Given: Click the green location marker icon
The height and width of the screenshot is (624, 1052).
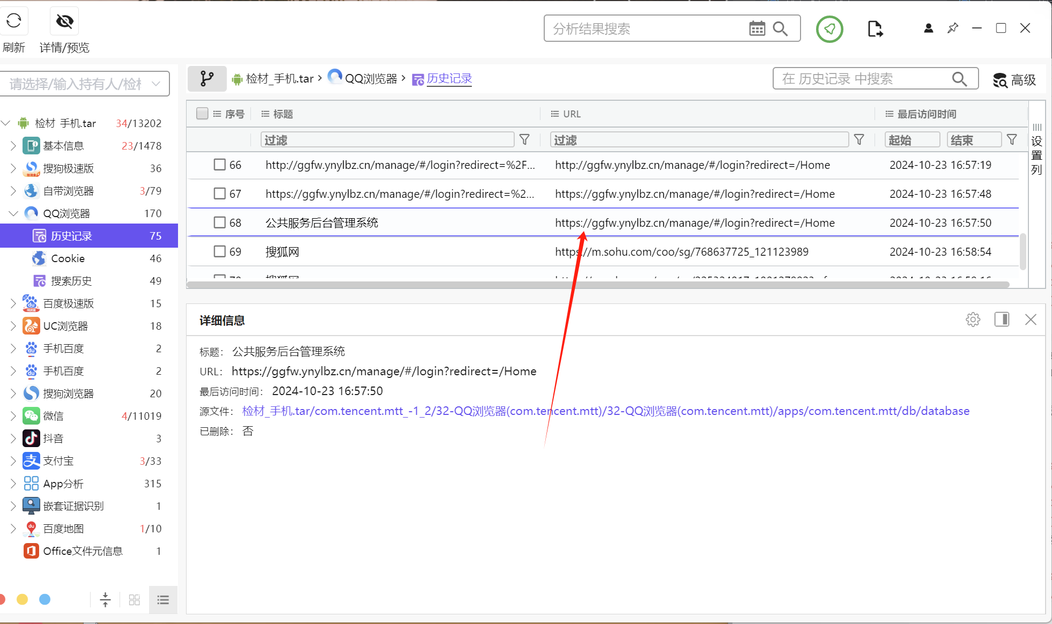Looking at the screenshot, I should tap(829, 29).
